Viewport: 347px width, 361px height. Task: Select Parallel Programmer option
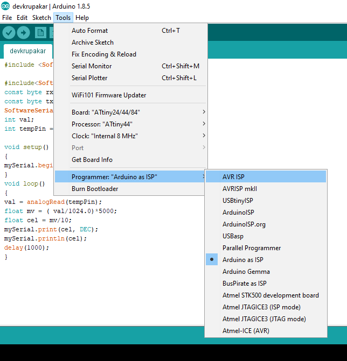[x=266, y=248]
